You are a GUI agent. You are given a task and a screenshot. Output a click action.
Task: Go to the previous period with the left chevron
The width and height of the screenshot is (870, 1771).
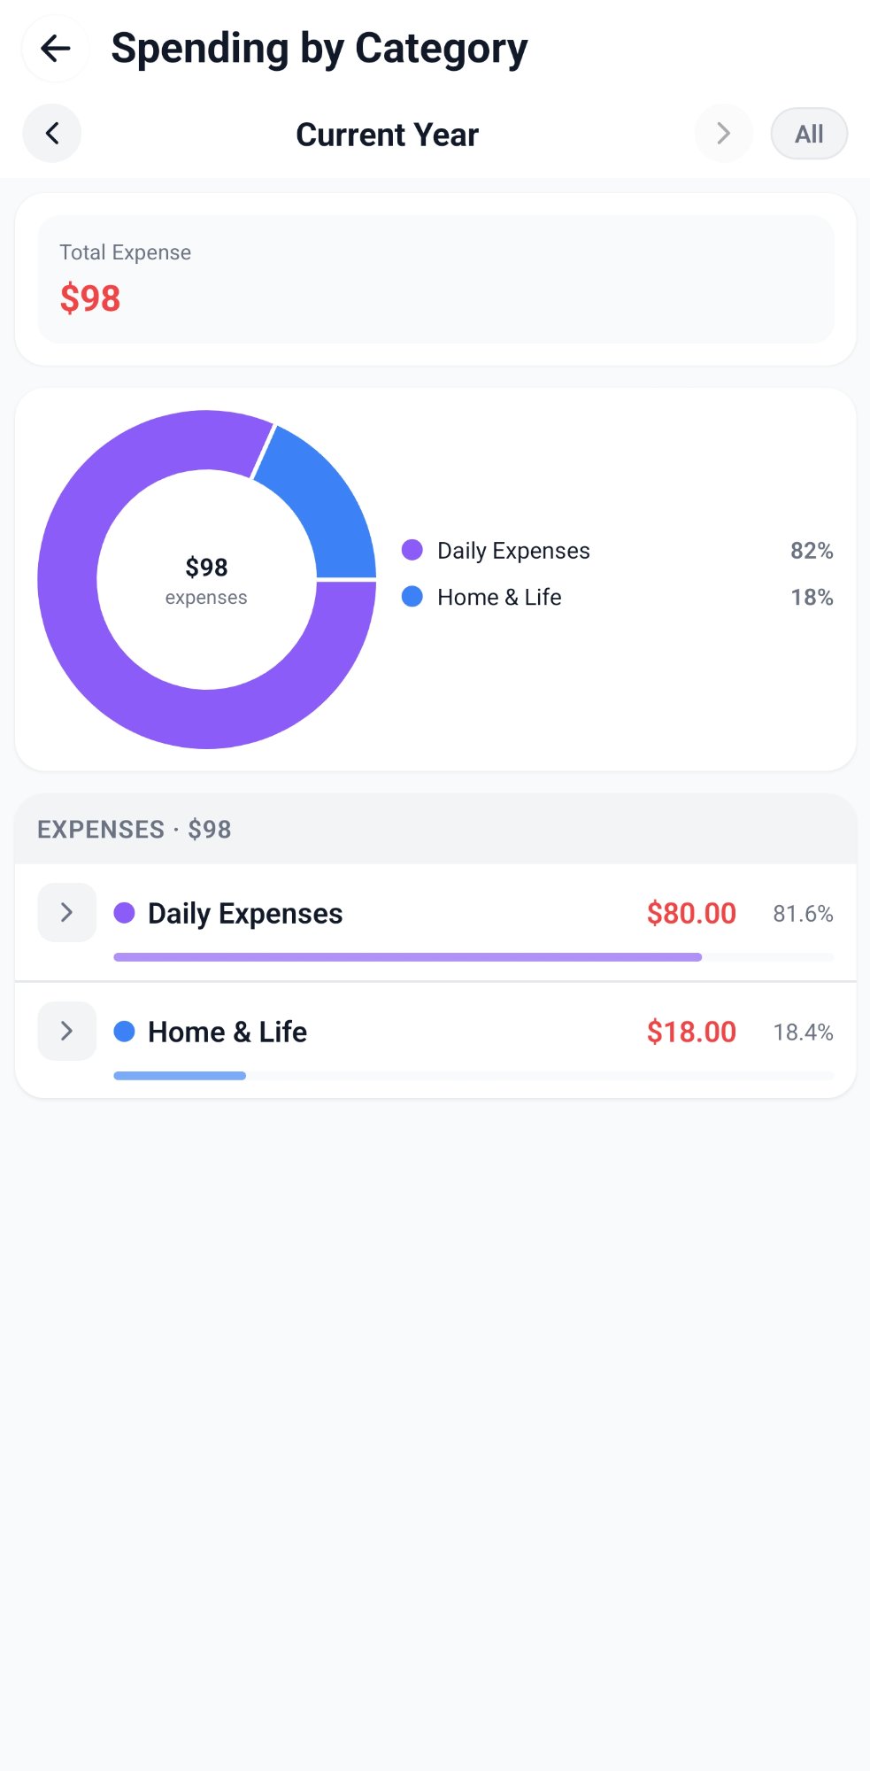(50, 133)
